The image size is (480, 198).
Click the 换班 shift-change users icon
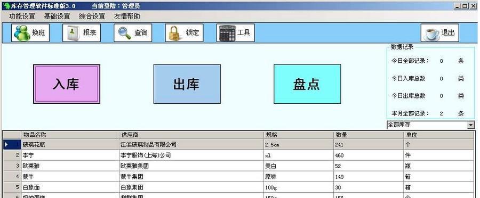coord(22,32)
